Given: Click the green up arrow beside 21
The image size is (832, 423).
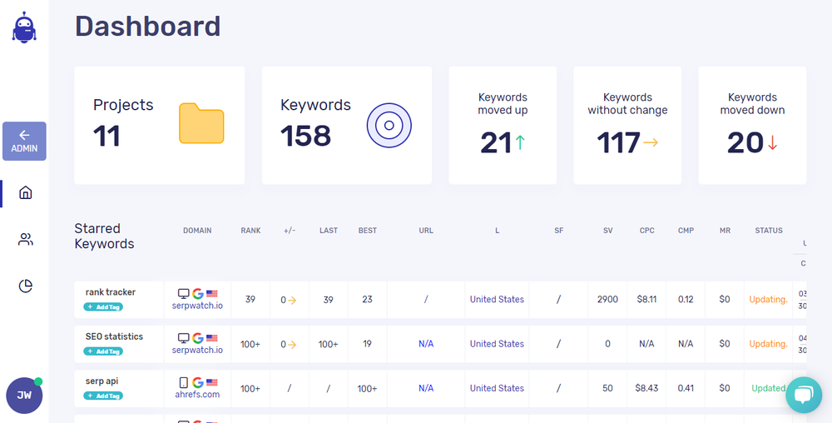Looking at the screenshot, I should click(x=520, y=142).
